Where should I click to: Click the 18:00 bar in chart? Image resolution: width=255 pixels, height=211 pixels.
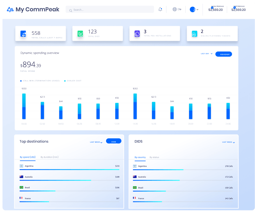pyautogui.click(x=172, y=113)
